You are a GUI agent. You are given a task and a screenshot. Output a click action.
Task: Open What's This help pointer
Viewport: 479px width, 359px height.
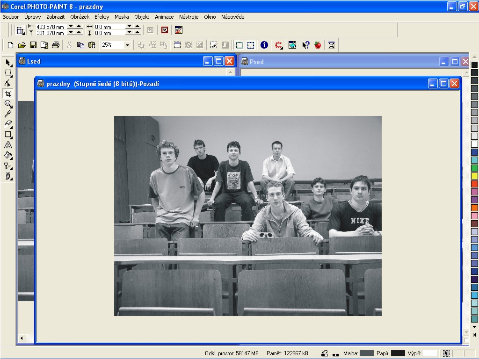[306, 45]
